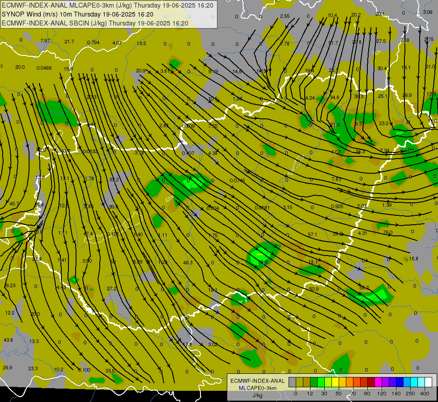Viewport: 438px width, 402px height.
Task: Click the 4.31 value on the map
Action: (362, 233)
